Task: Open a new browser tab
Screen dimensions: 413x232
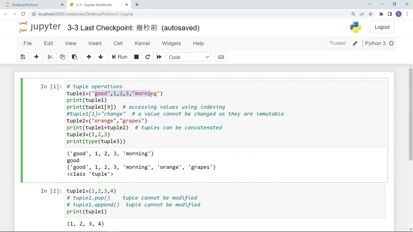Action: (x=137, y=5)
